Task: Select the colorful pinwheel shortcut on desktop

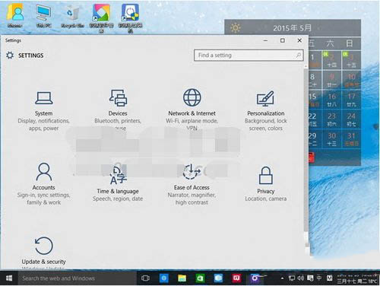Action: click(x=101, y=17)
